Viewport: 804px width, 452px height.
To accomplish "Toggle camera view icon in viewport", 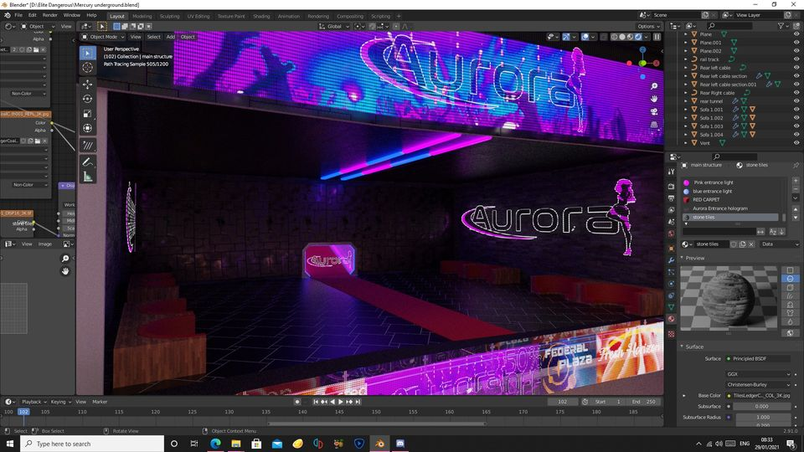I will tap(654, 111).
